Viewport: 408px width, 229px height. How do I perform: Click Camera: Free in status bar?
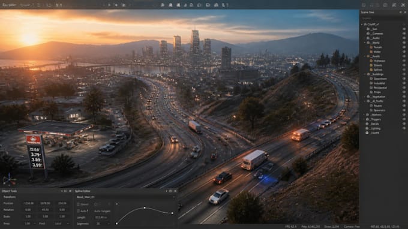[x=352, y=227]
